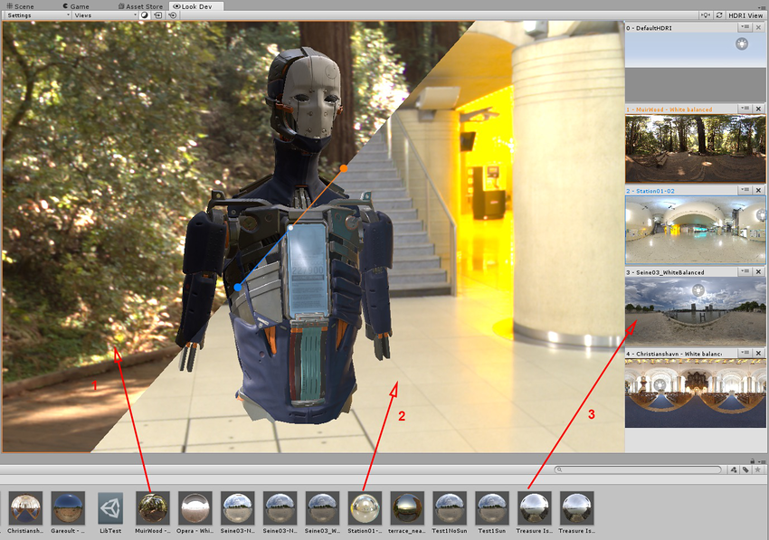Screen dimensions: 769x540
Task: Select the split-screen view mode icon
Action: tap(143, 15)
